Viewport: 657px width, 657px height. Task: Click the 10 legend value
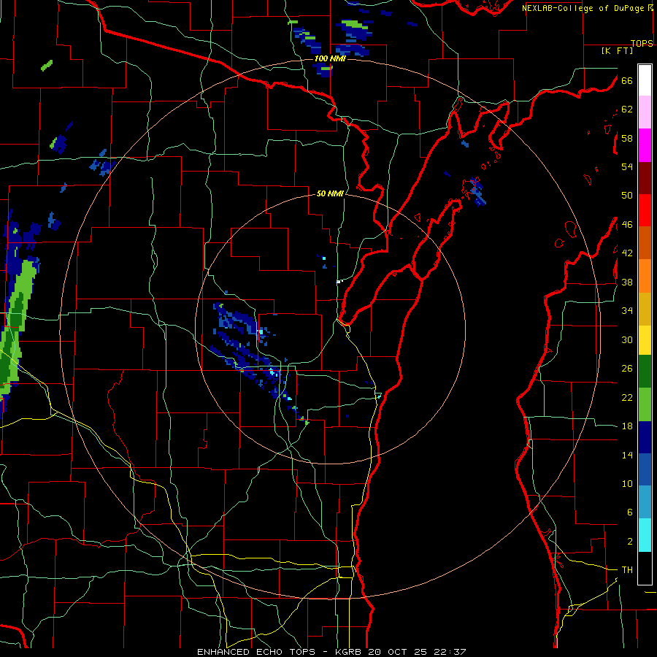(x=627, y=484)
